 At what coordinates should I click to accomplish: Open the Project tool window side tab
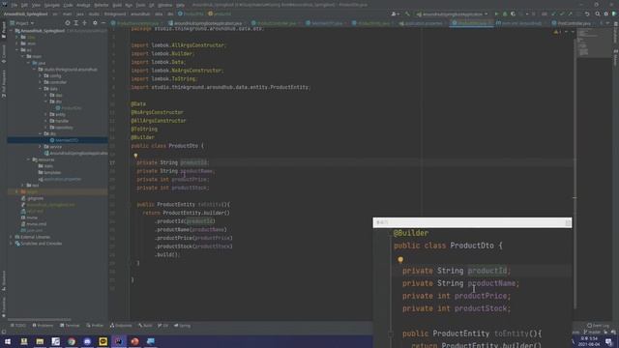point(4,31)
